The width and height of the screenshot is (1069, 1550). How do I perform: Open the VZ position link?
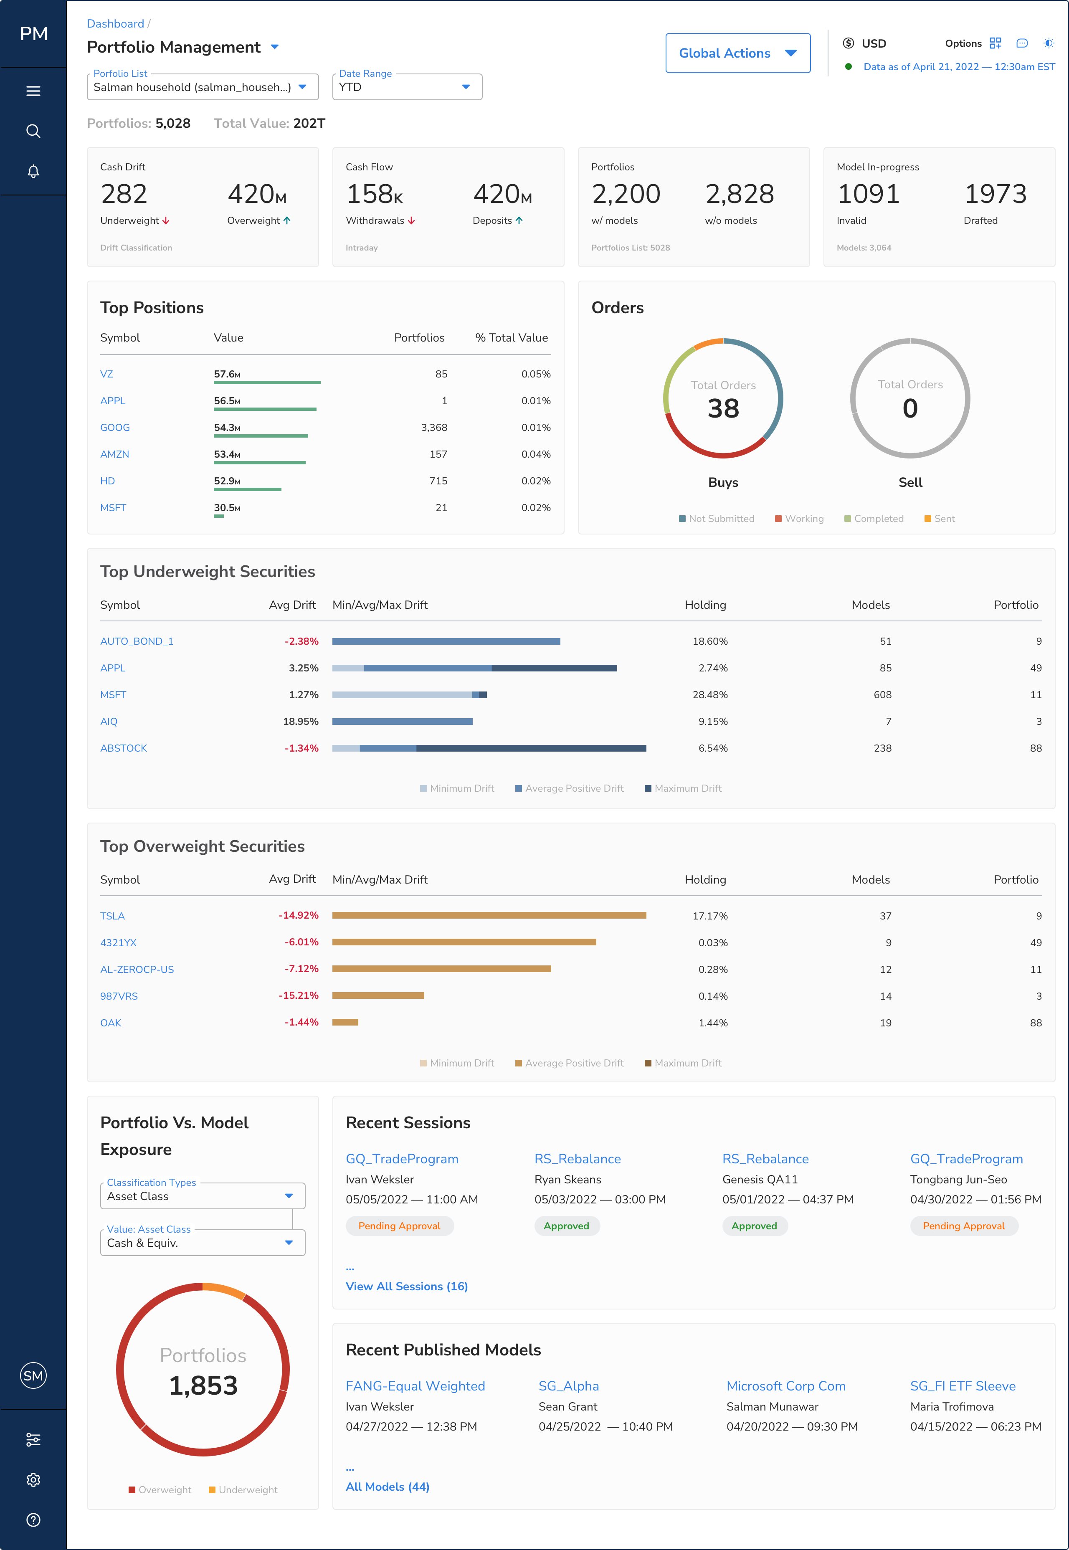(106, 375)
